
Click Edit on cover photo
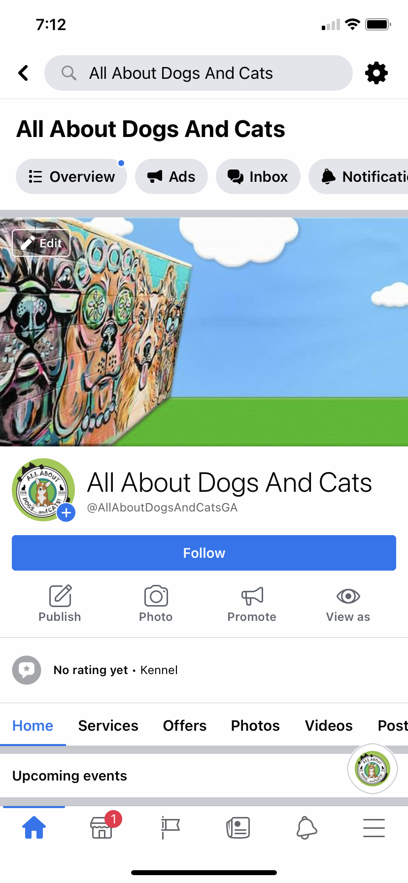click(41, 243)
